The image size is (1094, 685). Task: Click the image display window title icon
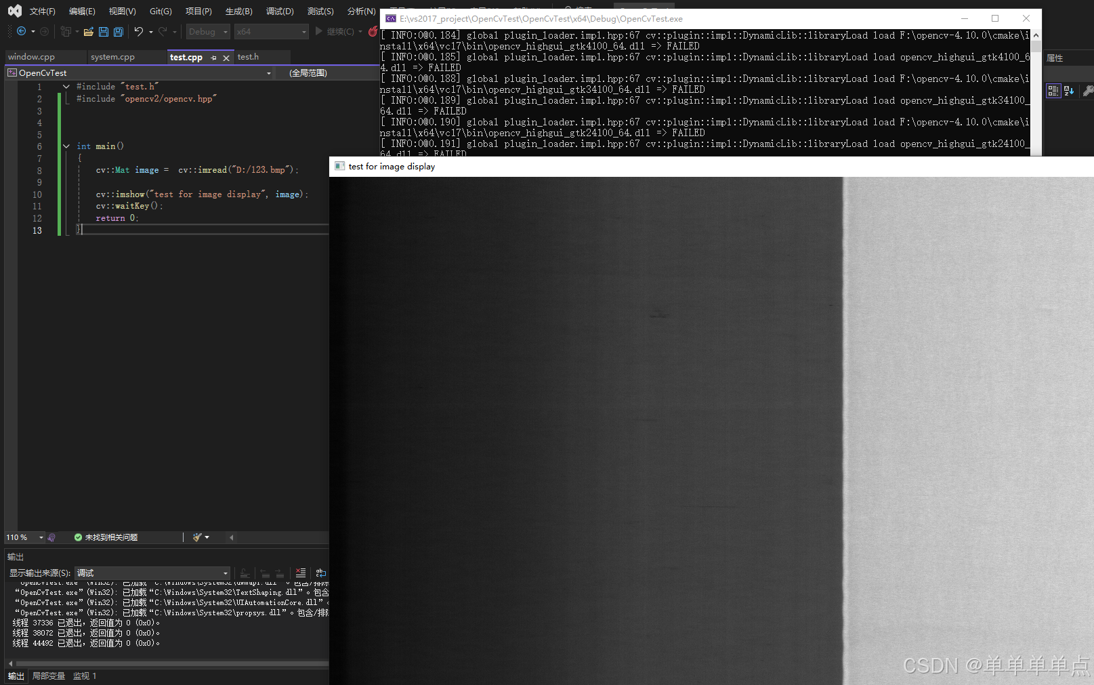coord(340,166)
